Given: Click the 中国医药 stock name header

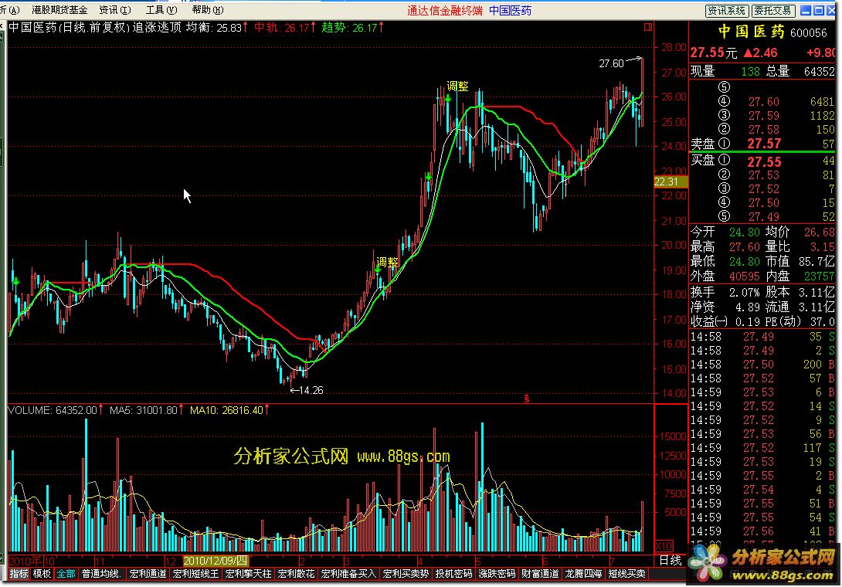Looking at the screenshot, I should click(752, 32).
